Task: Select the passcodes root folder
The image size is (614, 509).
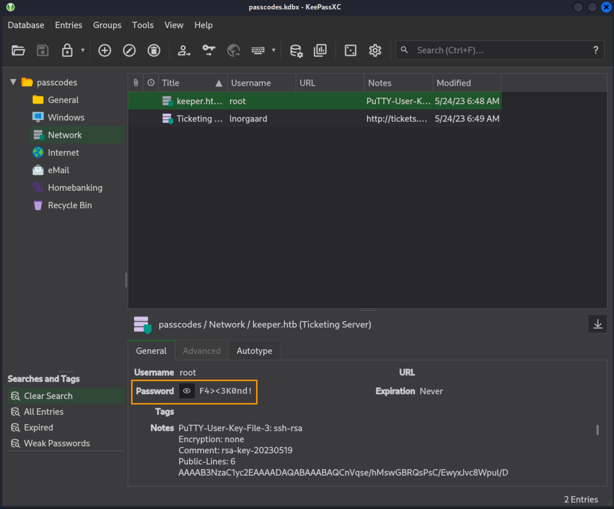Action: pyautogui.click(x=57, y=82)
